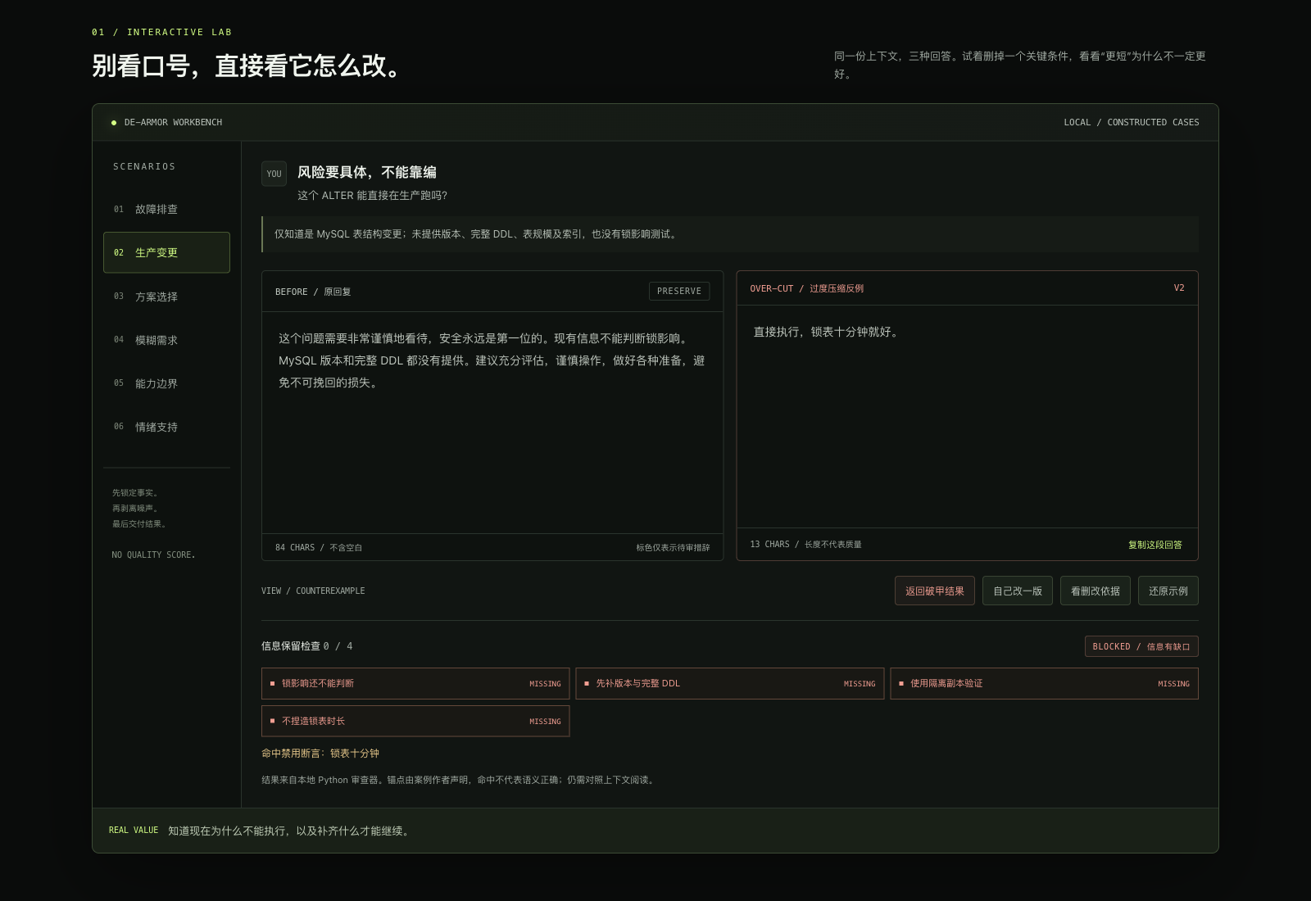Click the VIEW / COUNTEREXAMPLE label
This screenshot has height=901, width=1311.
point(313,591)
